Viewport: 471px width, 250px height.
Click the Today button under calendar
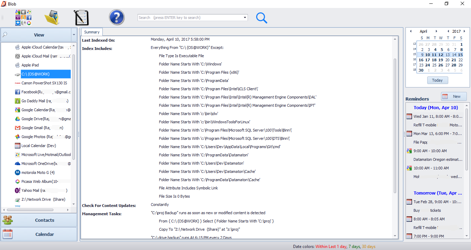[437, 80]
